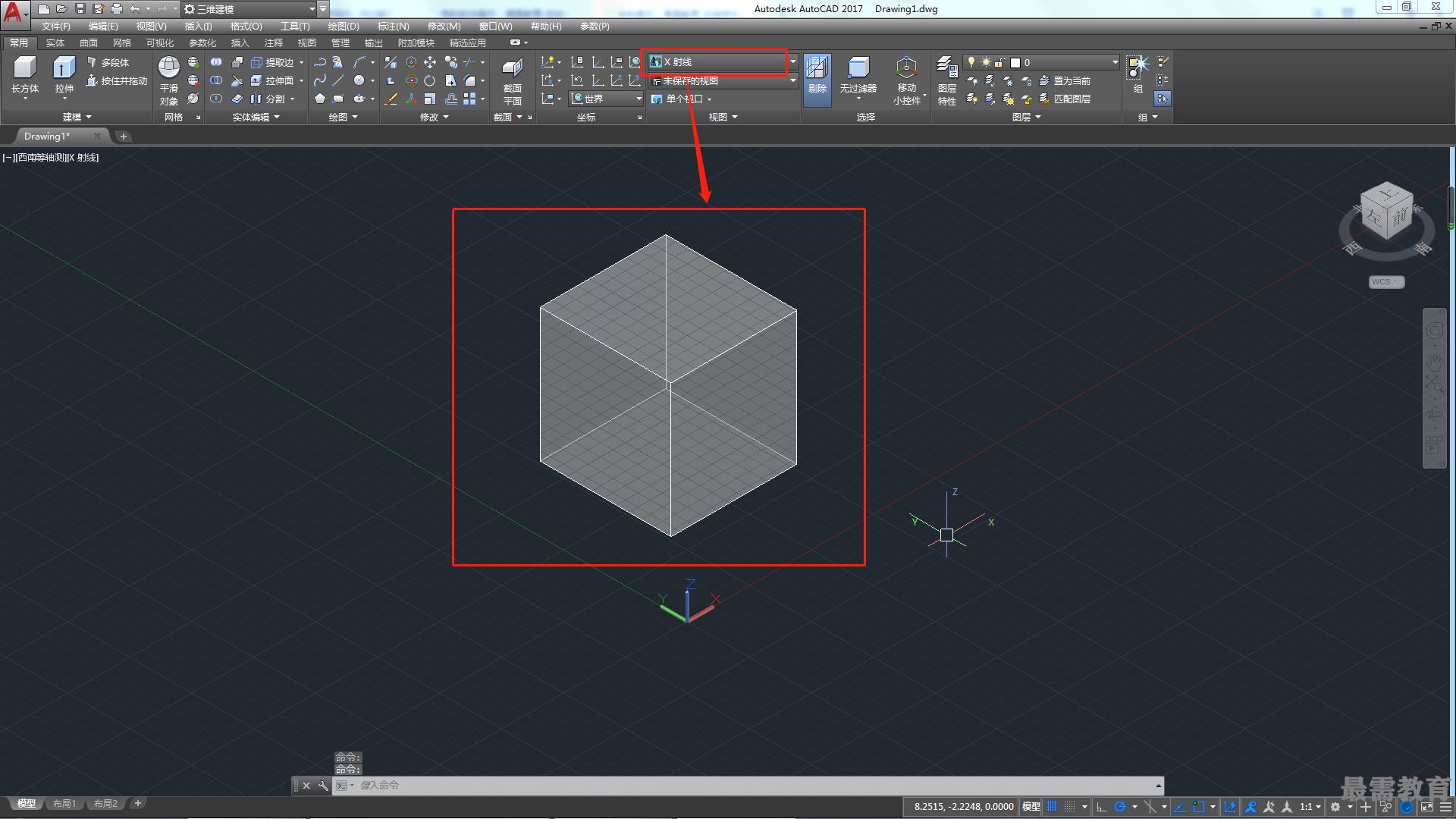The height and width of the screenshot is (819, 1456).
Task: Toggle dynamic UCS in status bar
Action: point(1230,807)
